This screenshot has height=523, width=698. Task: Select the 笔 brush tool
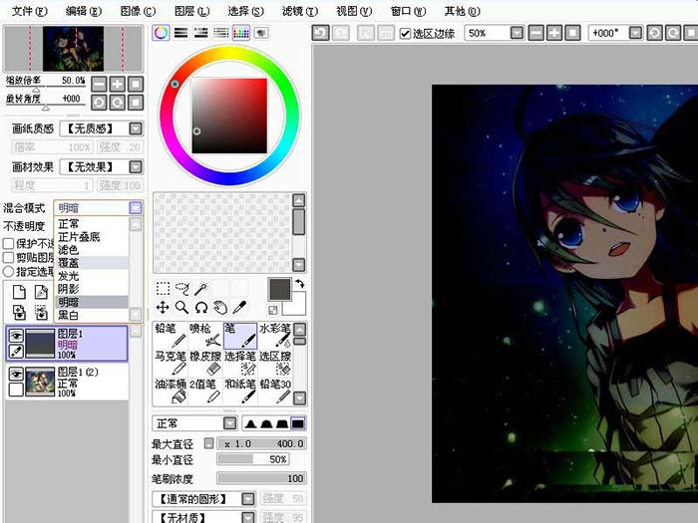tap(240, 336)
